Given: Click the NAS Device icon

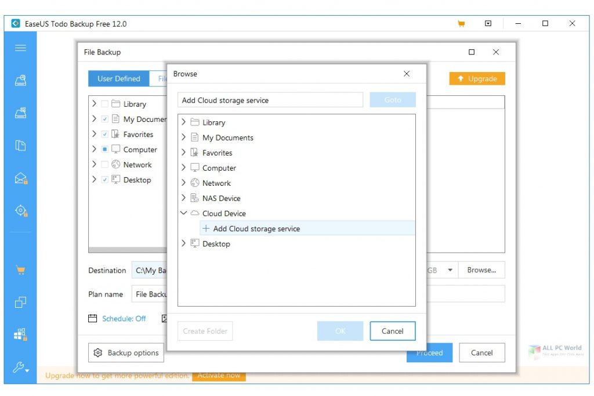Looking at the screenshot, I should click(195, 198).
